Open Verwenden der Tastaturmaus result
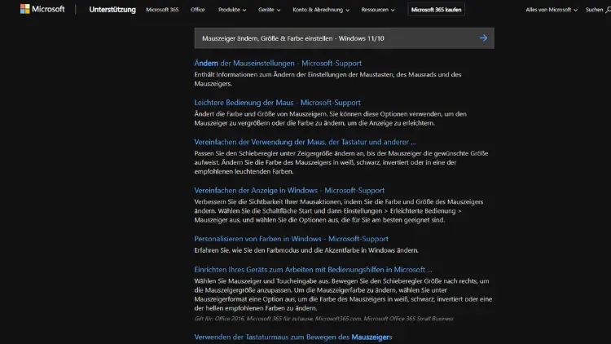Screen dimensions: 611x344 pyautogui.click(x=293, y=337)
